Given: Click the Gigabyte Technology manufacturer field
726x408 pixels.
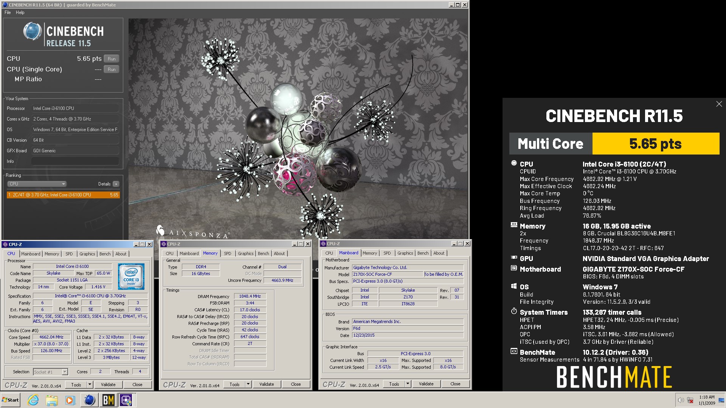Looking at the screenshot, I should point(408,267).
